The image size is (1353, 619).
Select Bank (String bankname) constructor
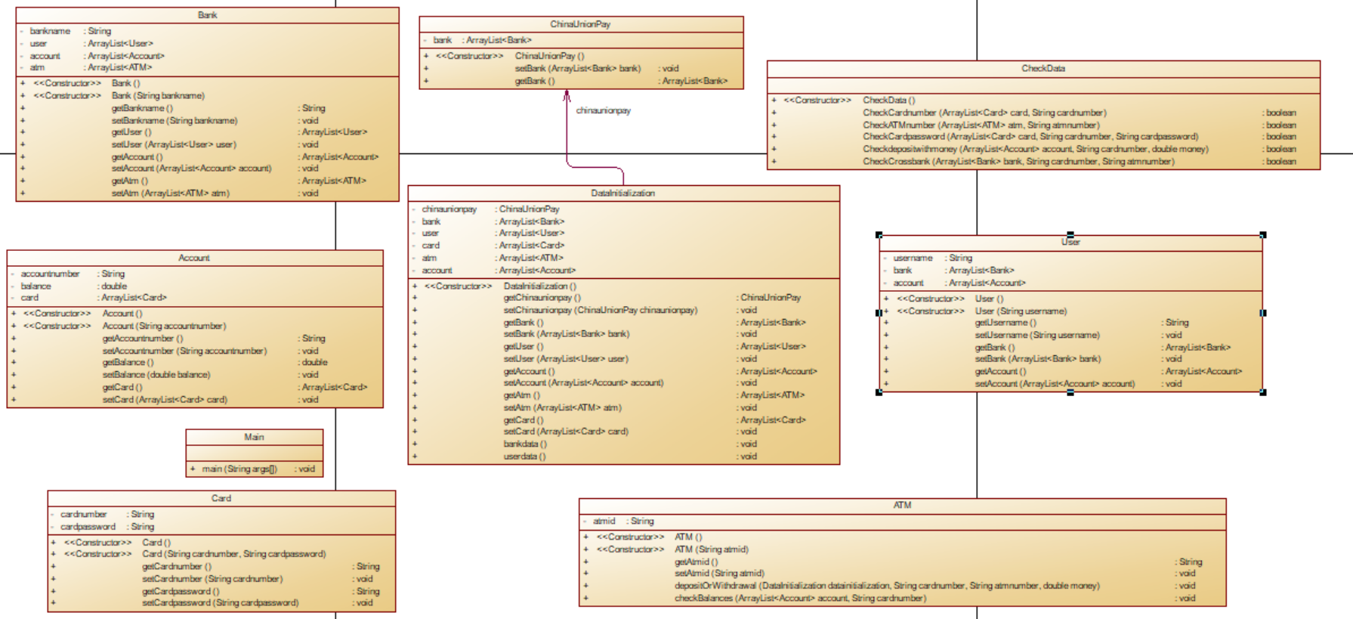(x=158, y=95)
